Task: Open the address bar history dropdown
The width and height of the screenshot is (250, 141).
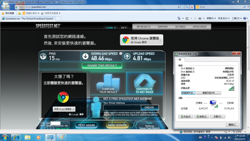Action: pyautogui.click(x=179, y=7)
